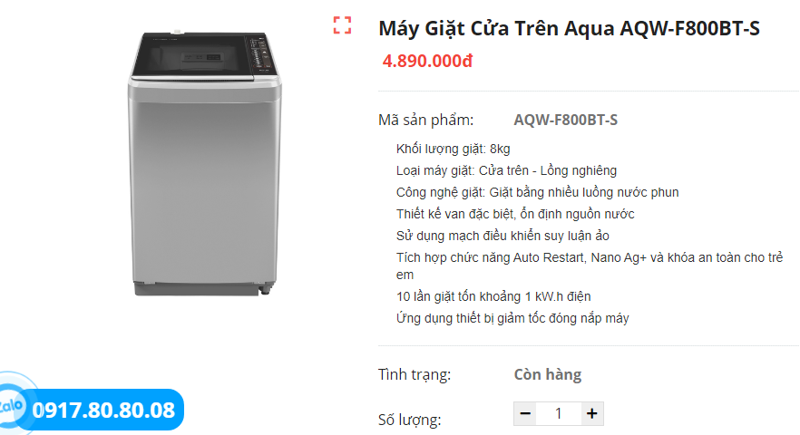The height and width of the screenshot is (435, 800).
Task: Click the quantity input field
Action: click(x=558, y=413)
